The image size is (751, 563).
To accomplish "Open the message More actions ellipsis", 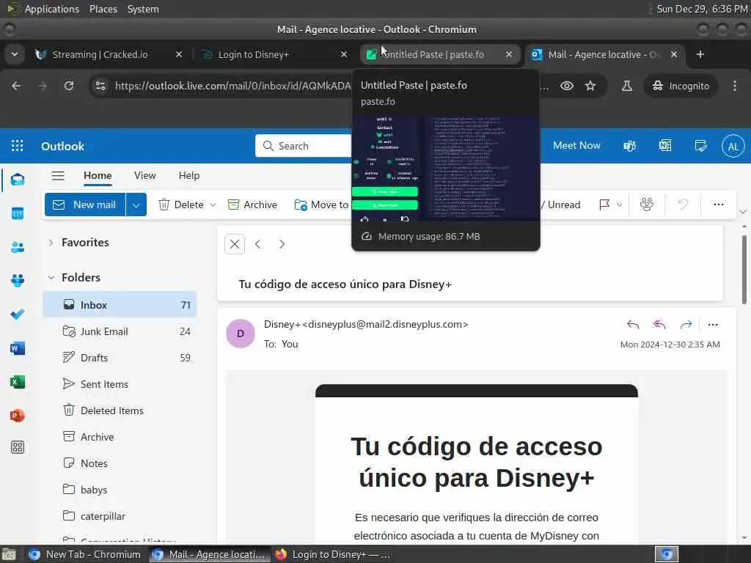I will click(x=713, y=325).
